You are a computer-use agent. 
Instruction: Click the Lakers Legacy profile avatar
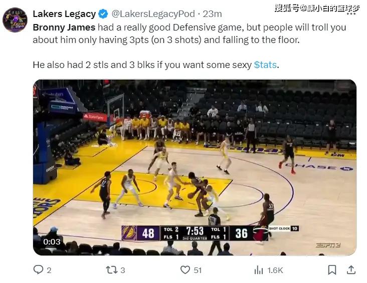15,20
